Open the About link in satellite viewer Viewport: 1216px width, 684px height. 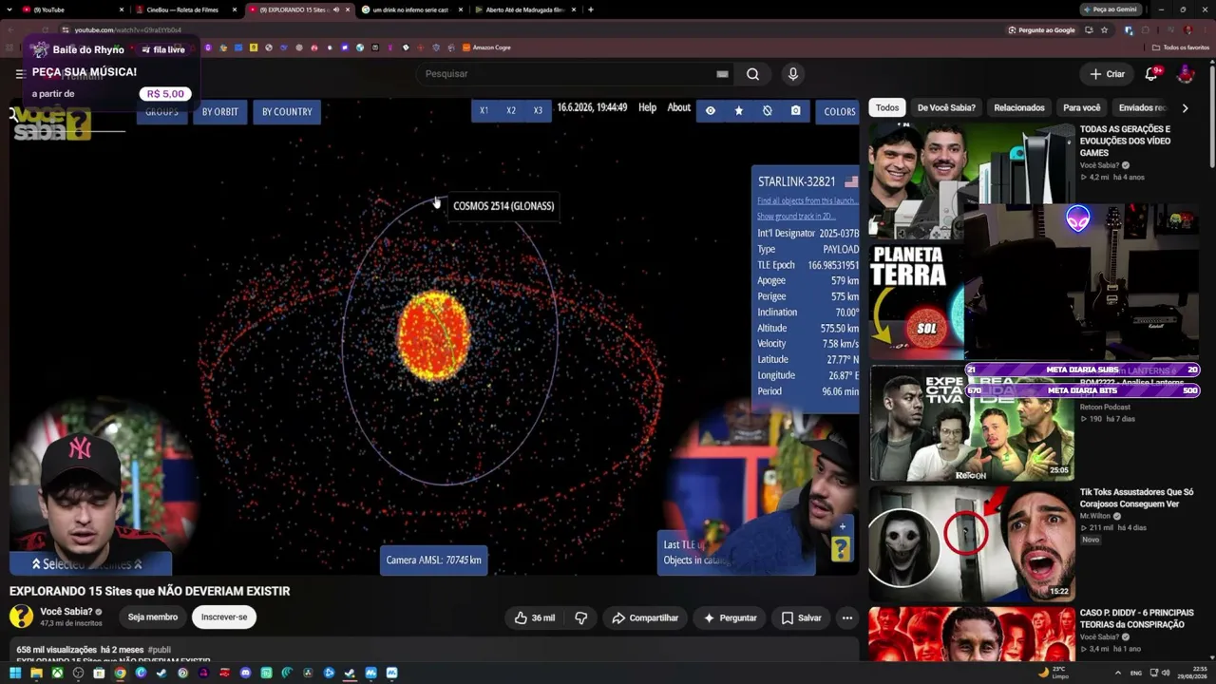(678, 108)
